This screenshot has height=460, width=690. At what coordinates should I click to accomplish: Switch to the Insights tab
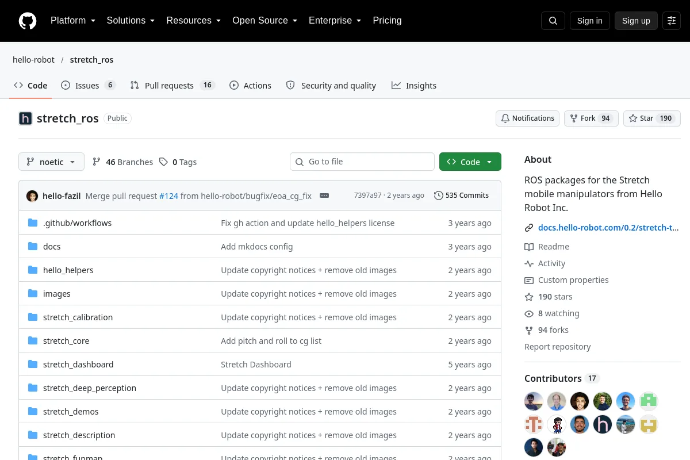[414, 86]
